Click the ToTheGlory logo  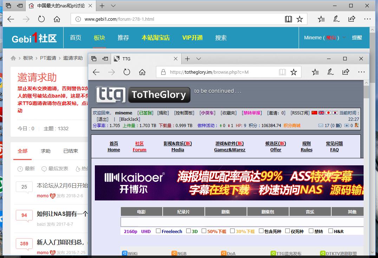pyautogui.click(x=143, y=95)
